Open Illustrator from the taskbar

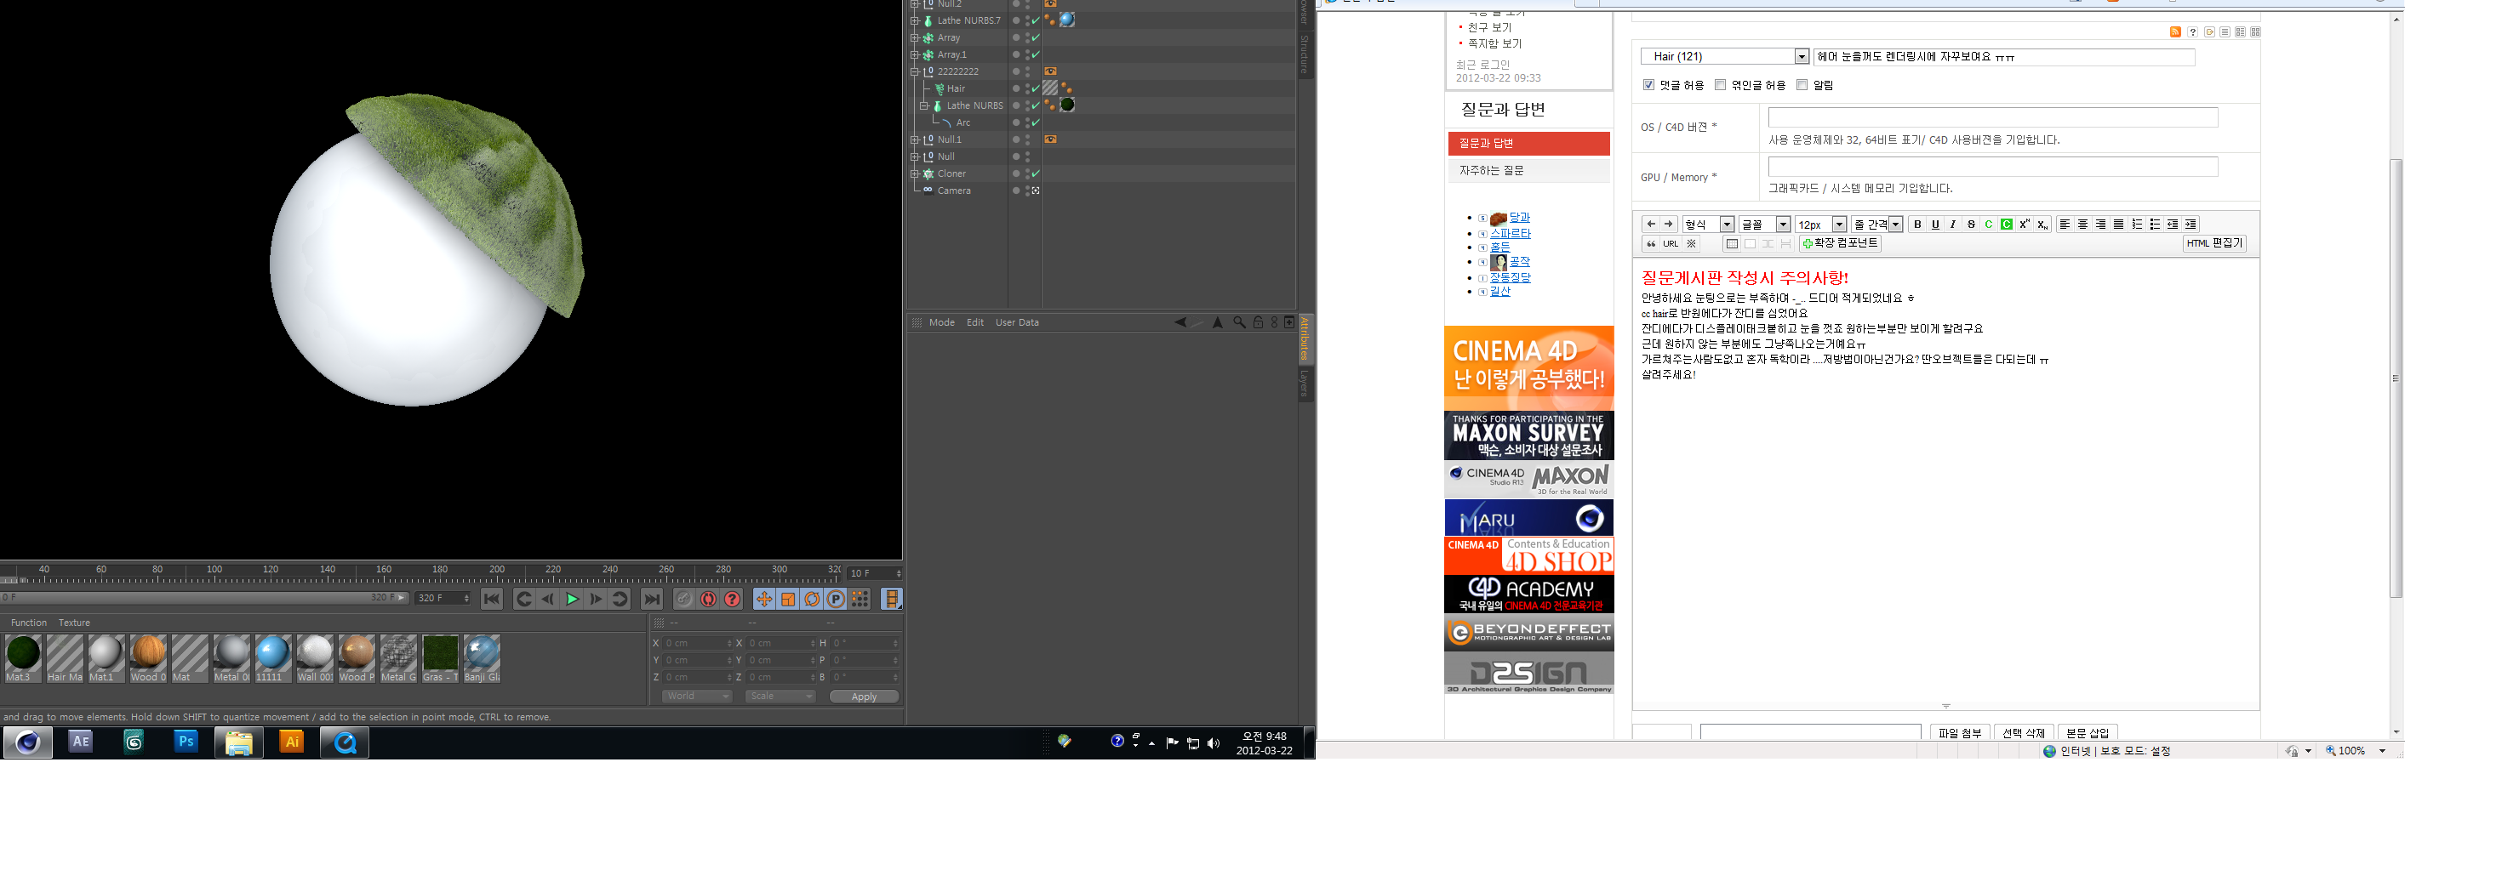pyautogui.click(x=291, y=742)
